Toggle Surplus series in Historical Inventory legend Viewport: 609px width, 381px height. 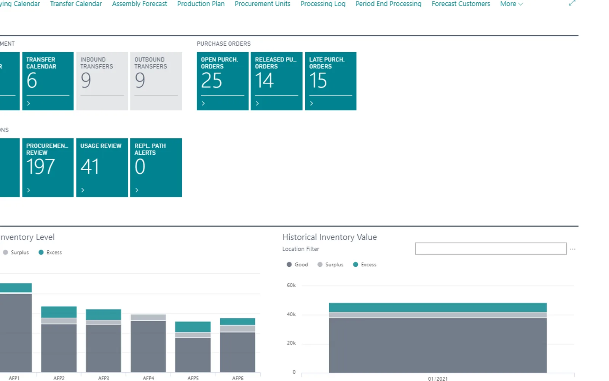click(330, 264)
